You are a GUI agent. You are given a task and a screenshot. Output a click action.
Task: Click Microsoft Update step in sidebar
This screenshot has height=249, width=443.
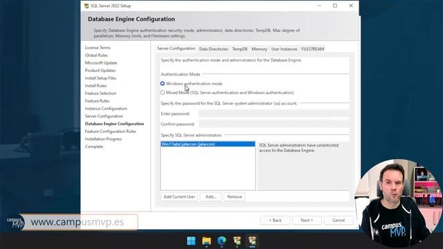[x=101, y=63]
